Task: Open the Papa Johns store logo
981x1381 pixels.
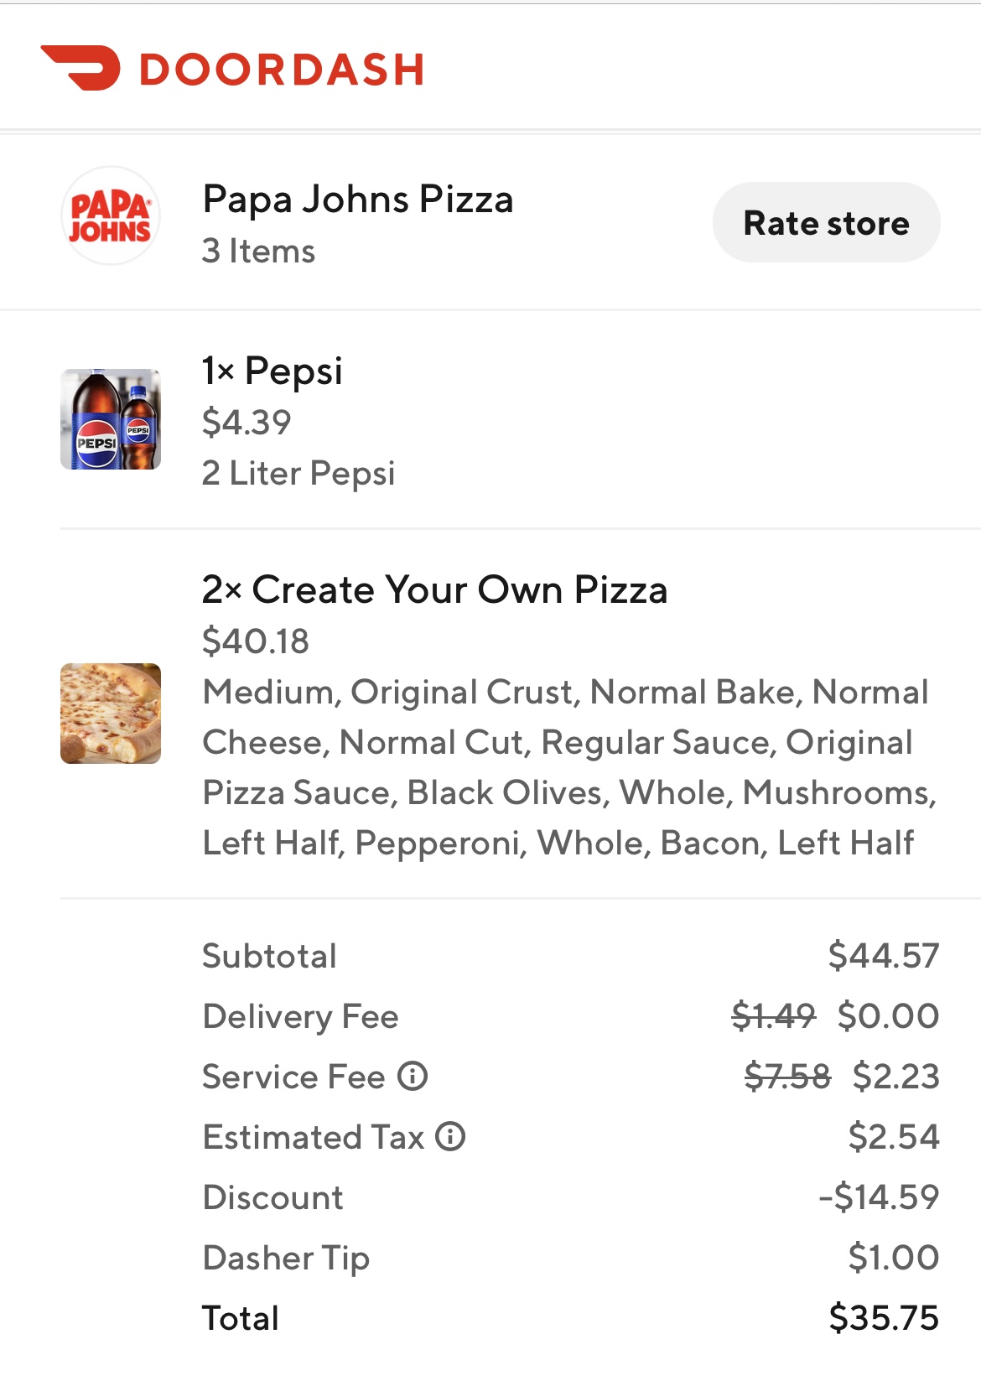Action: coord(111,216)
